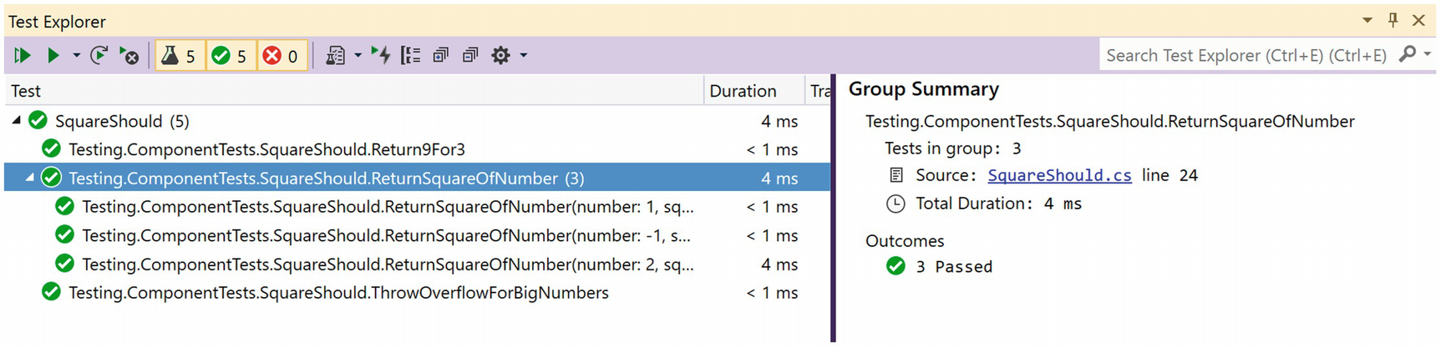Open the playlist icon in the toolbar
Image resolution: width=1441 pixels, height=347 pixels.
336,56
